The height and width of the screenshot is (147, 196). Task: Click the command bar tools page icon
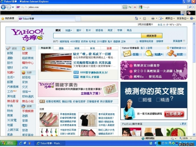point(160,18)
